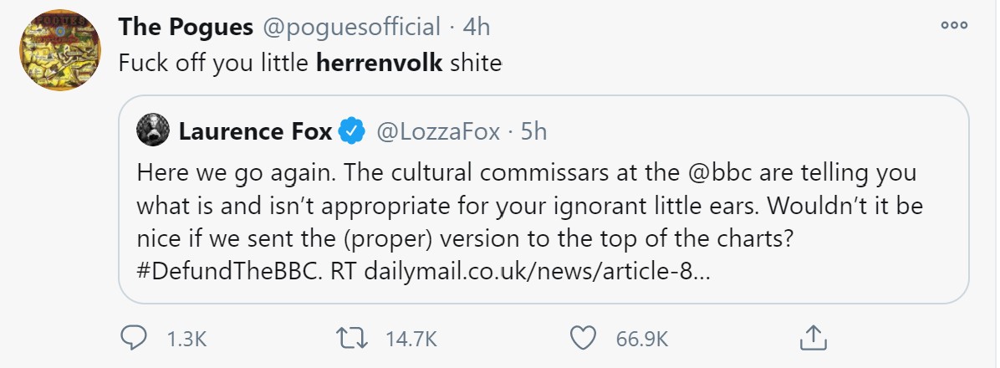Open the dailymail.co.uk article link
The height and width of the screenshot is (368, 1000).
(x=537, y=272)
